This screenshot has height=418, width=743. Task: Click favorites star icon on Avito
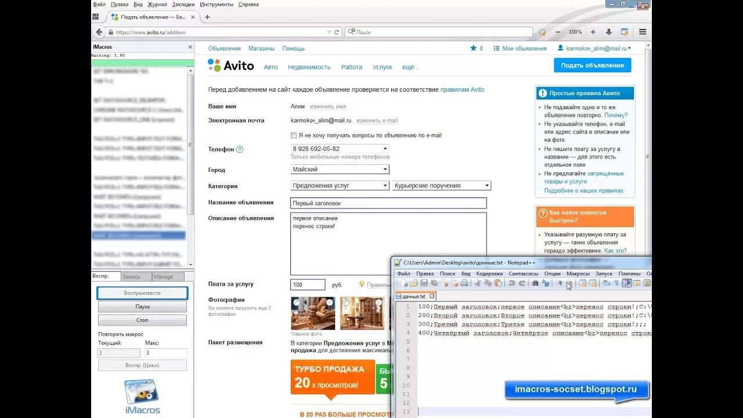coord(473,48)
